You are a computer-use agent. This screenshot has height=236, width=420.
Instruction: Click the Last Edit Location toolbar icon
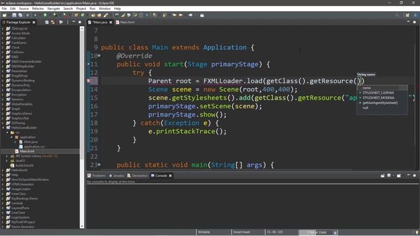175,15
